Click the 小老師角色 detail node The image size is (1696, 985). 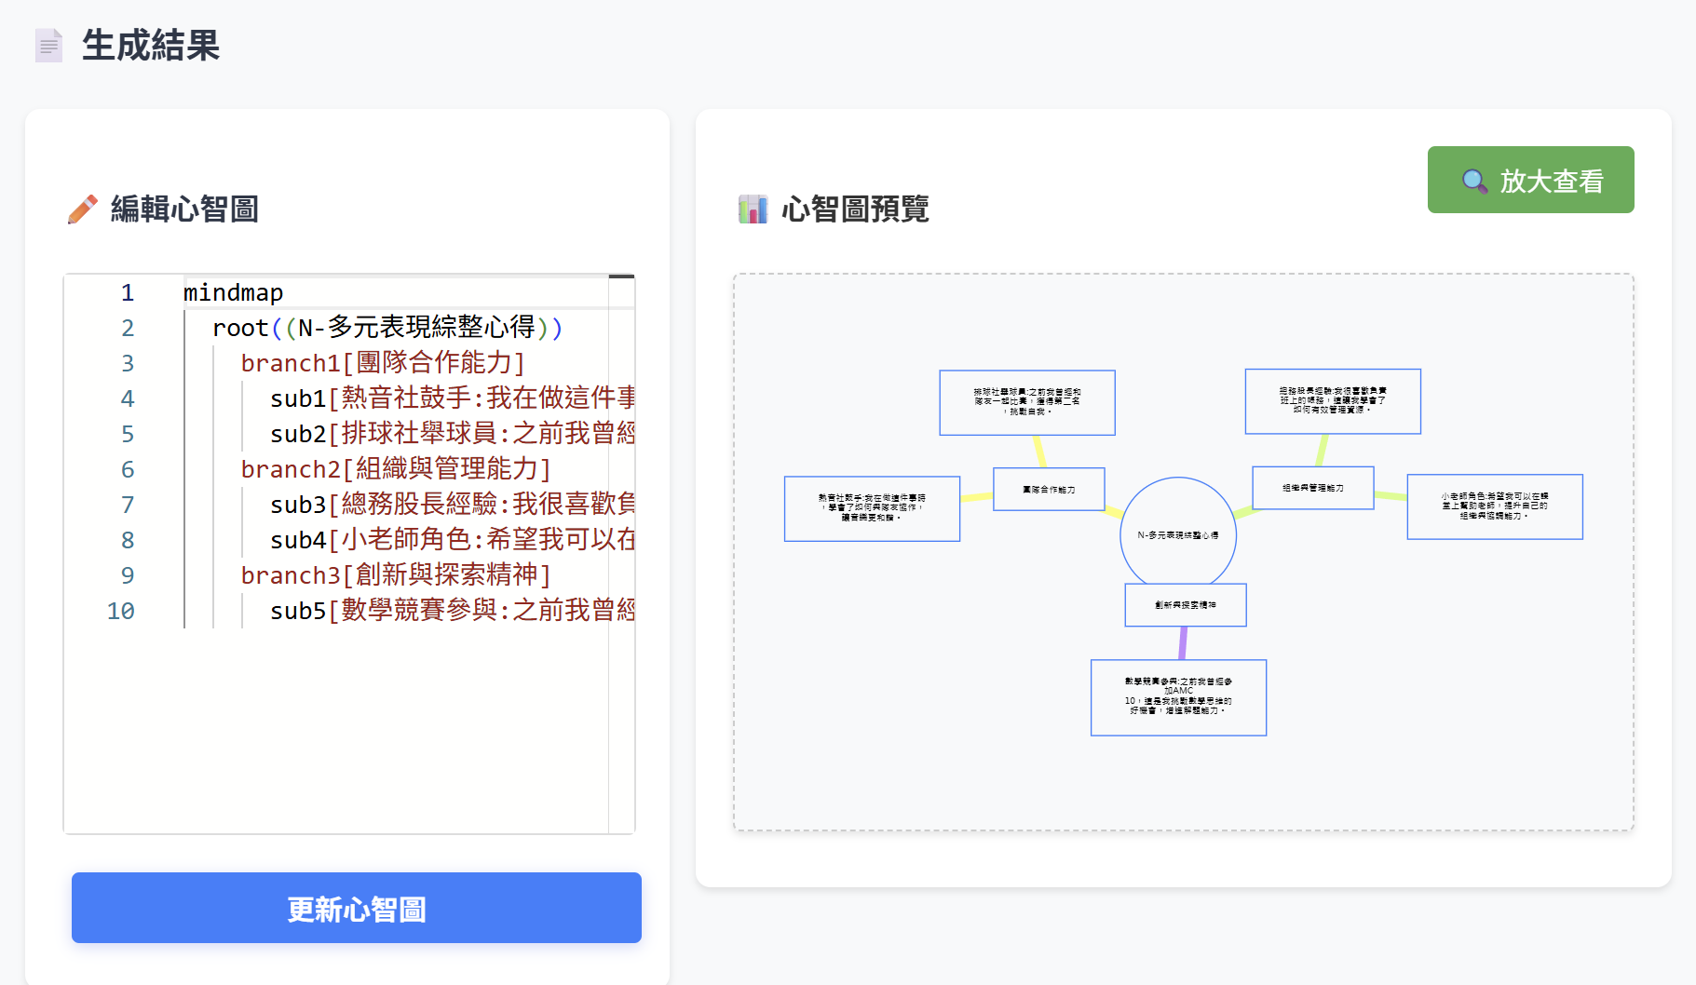coord(1495,506)
